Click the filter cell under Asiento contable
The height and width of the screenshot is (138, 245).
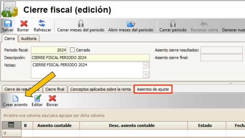(x=56, y=133)
